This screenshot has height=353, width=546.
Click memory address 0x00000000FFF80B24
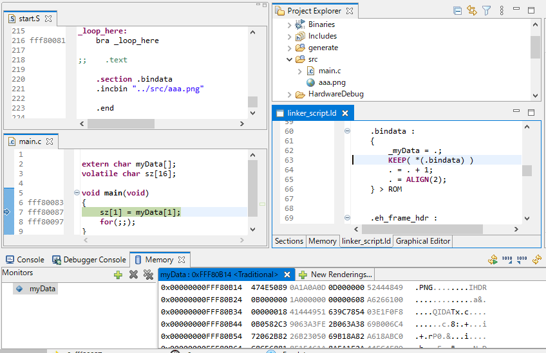[x=202, y=300]
